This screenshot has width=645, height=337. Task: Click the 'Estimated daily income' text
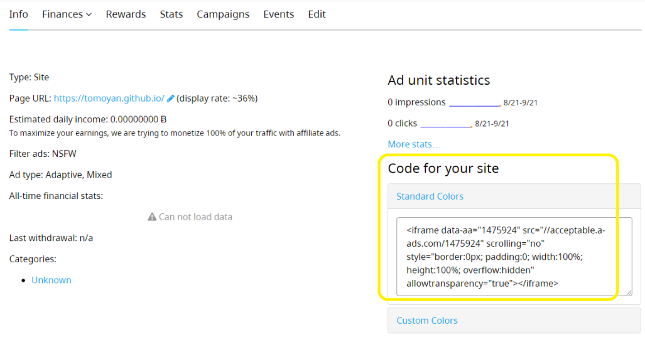(x=88, y=120)
